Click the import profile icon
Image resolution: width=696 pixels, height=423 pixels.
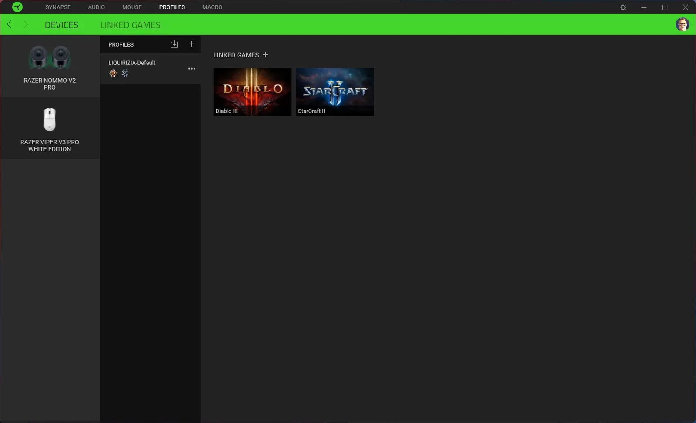point(174,44)
